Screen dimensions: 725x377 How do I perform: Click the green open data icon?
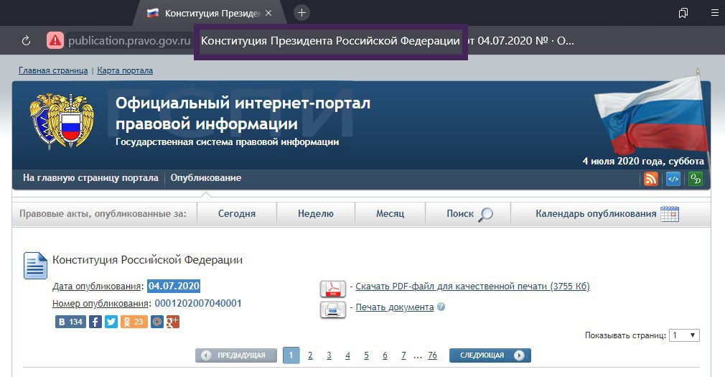pyautogui.click(x=696, y=180)
